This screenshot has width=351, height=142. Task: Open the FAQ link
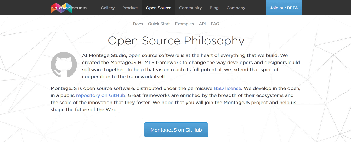215,24
